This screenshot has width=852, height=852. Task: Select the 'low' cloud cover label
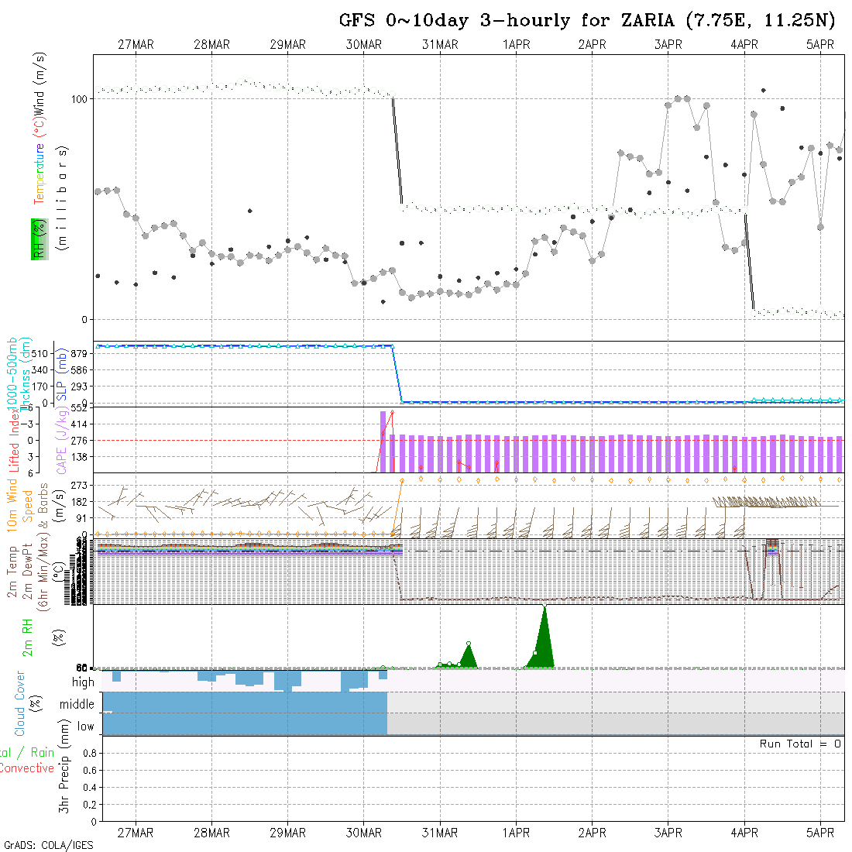click(85, 727)
